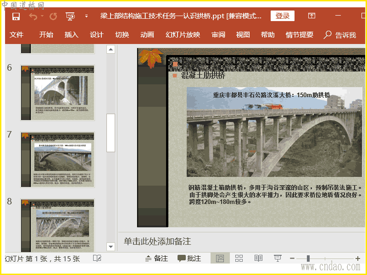This screenshot has width=367, height=275.
Task: Start slideshow from beginning icon
Action: coord(70,16)
